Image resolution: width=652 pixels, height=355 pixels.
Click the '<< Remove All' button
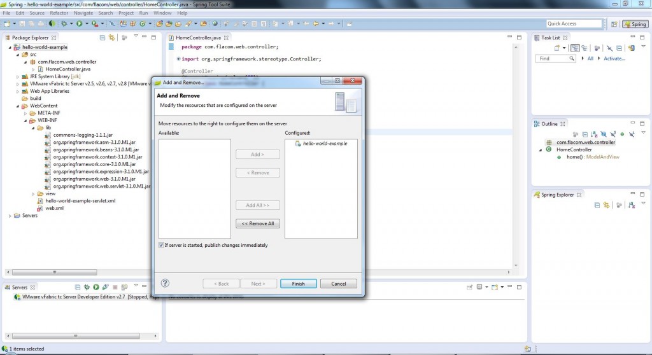pos(258,224)
